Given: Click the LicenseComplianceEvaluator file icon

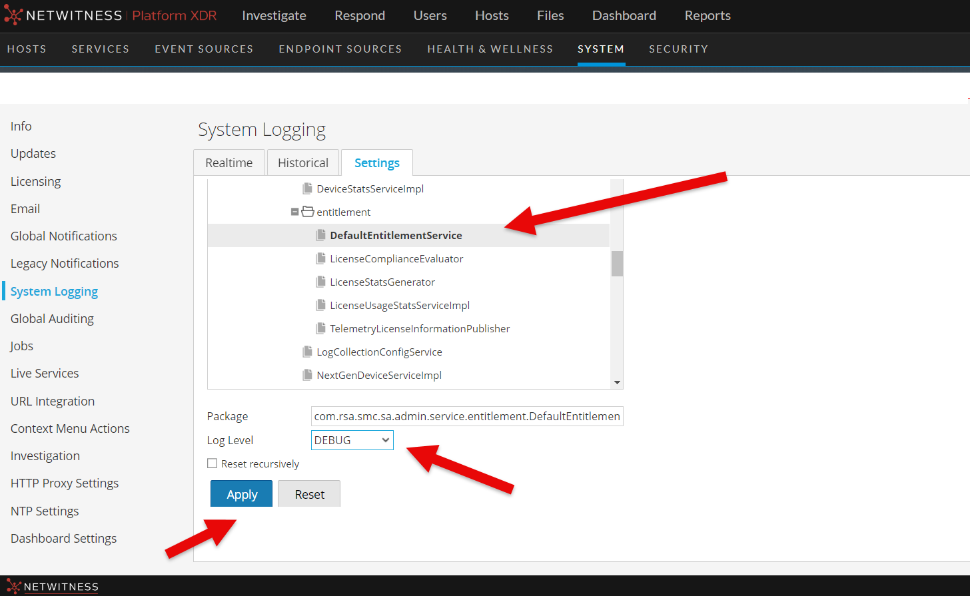Looking at the screenshot, I should pos(320,258).
